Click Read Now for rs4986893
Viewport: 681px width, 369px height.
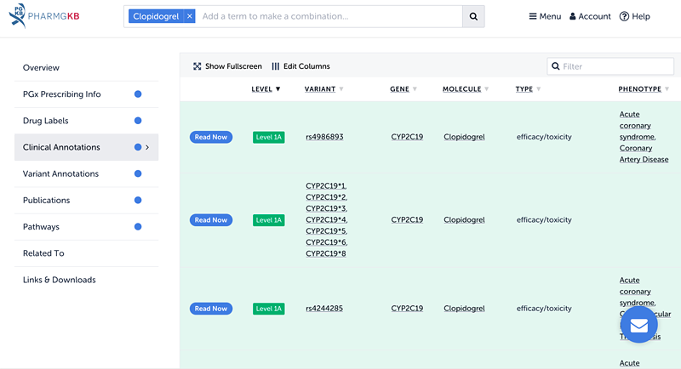pyautogui.click(x=211, y=137)
